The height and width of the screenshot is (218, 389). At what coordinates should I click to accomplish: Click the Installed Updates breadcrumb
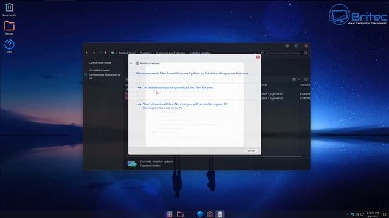coord(200,53)
